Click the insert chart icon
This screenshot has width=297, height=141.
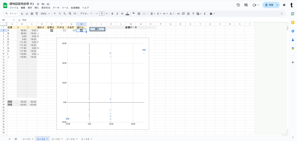[x=188, y=14]
